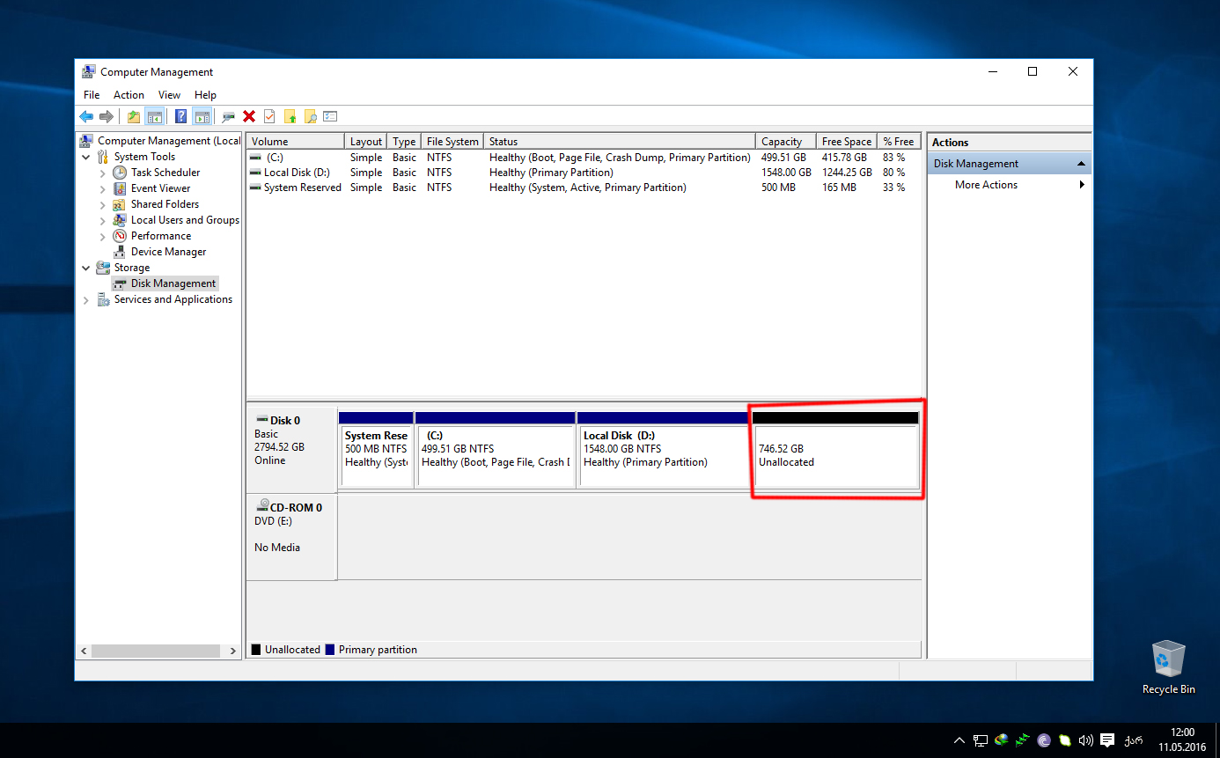This screenshot has width=1220, height=758.
Task: Select the (C:) volume row in list
Action: pos(584,158)
